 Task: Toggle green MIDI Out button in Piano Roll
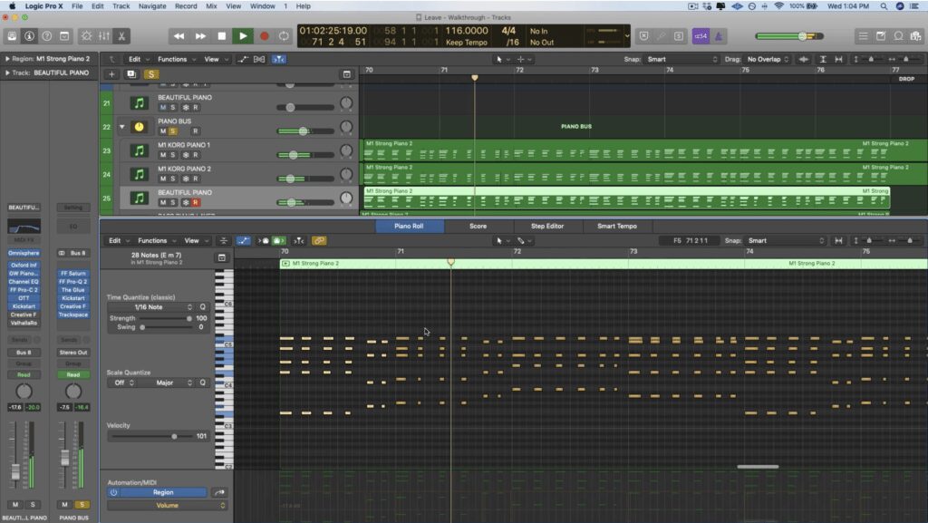click(279, 241)
